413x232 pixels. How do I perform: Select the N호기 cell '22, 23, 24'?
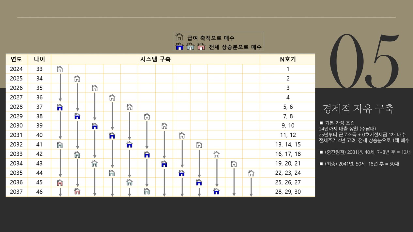click(x=288, y=173)
